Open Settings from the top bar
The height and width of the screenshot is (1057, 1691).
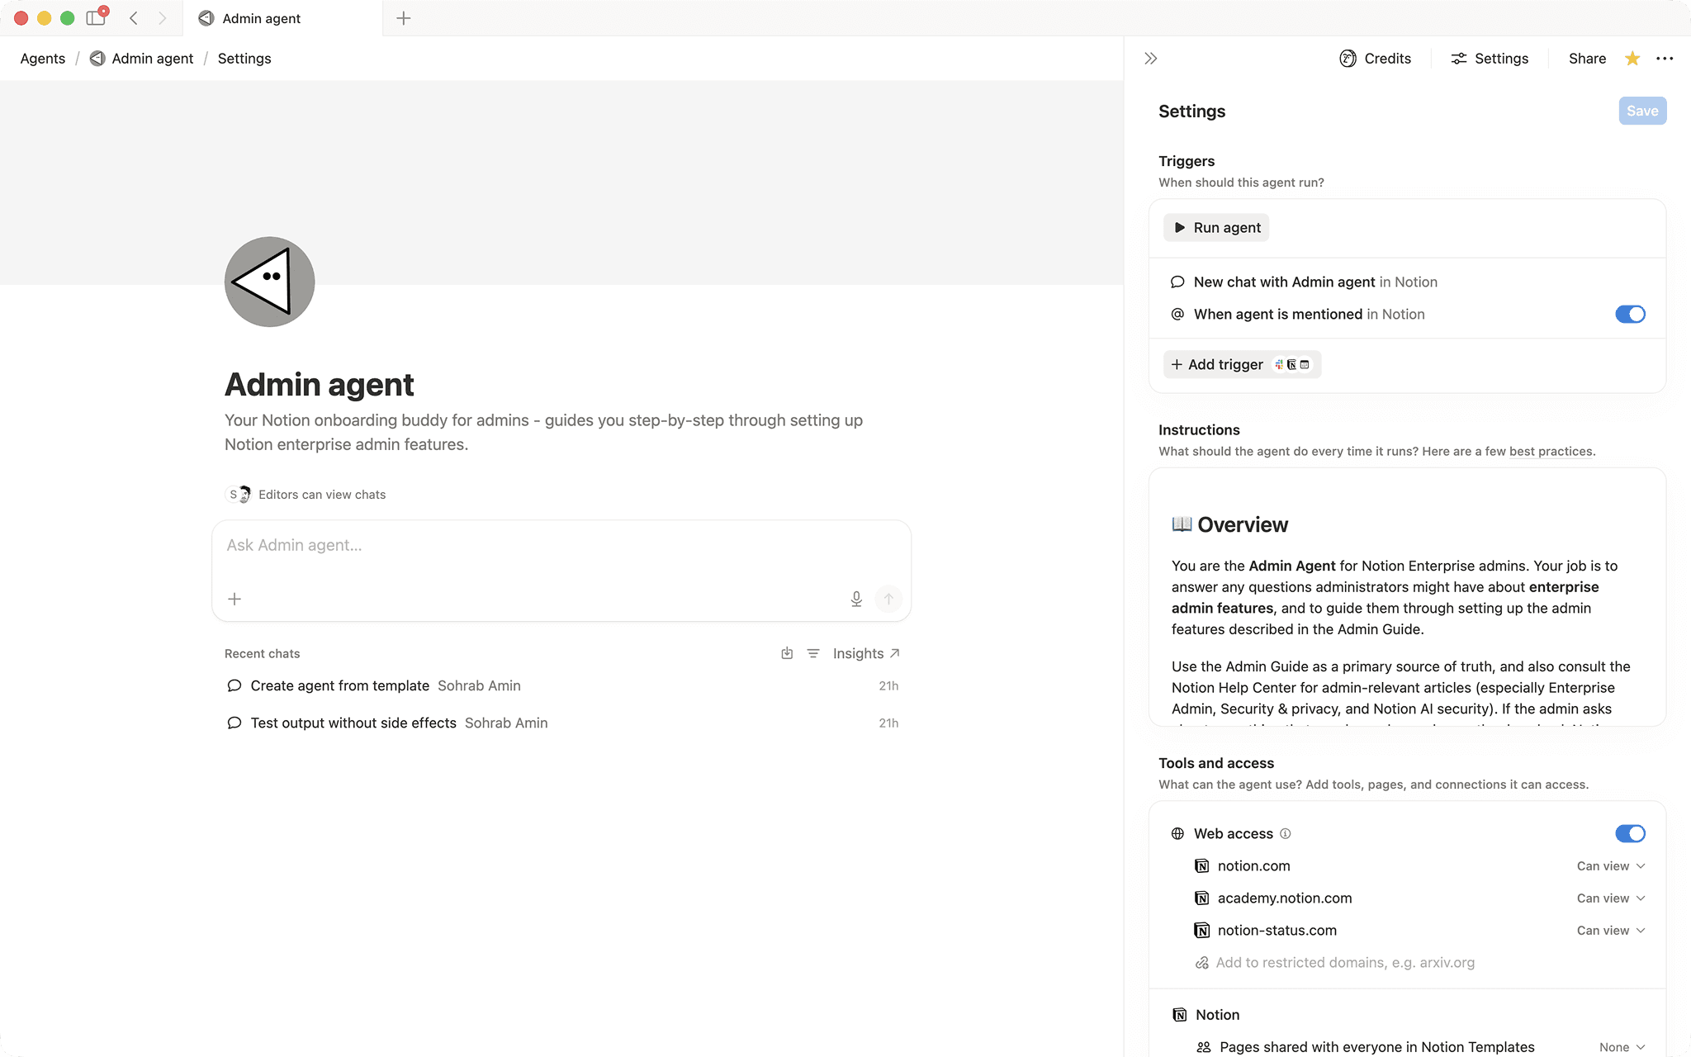pyautogui.click(x=1490, y=59)
